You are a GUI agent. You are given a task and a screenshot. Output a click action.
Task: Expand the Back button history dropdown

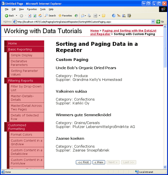(16, 16)
